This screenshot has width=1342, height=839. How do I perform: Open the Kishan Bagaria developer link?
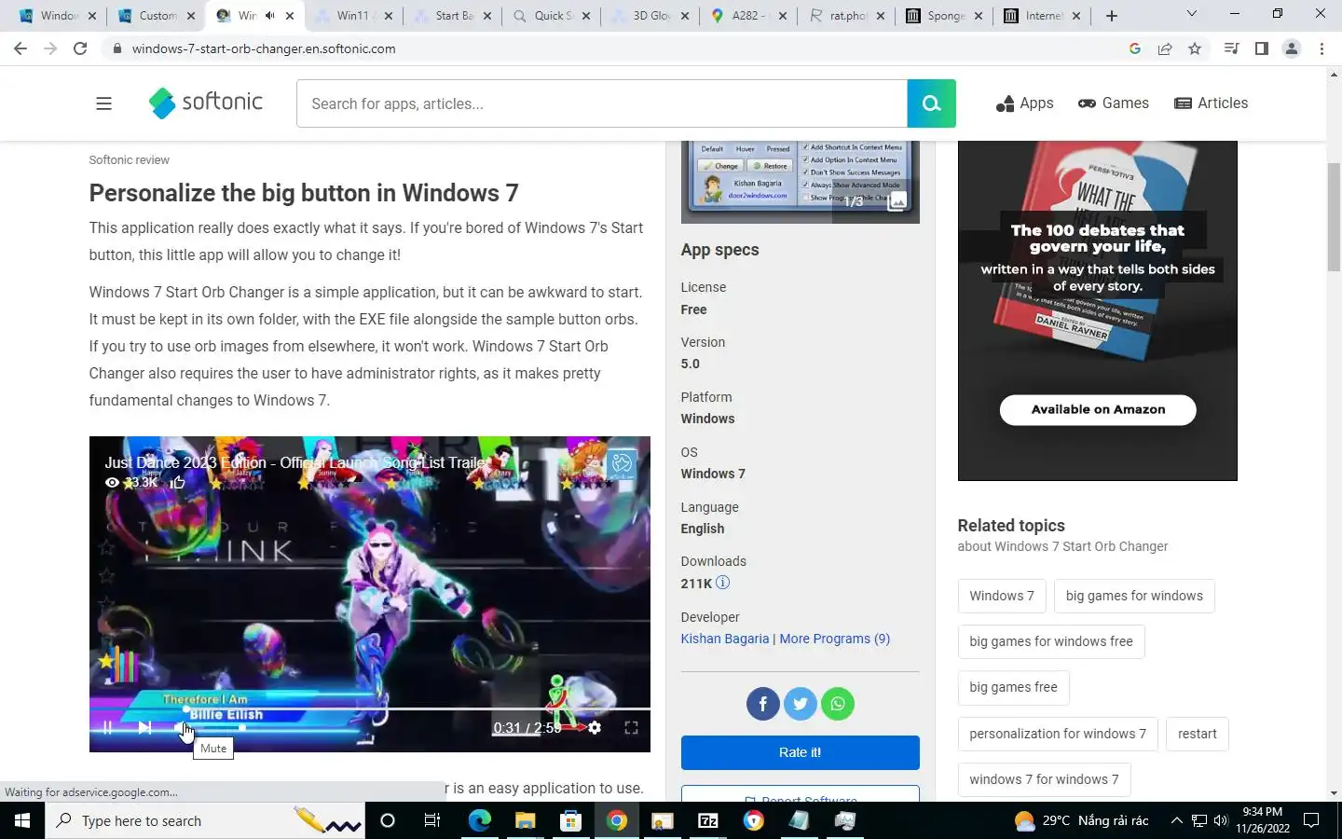tap(725, 639)
